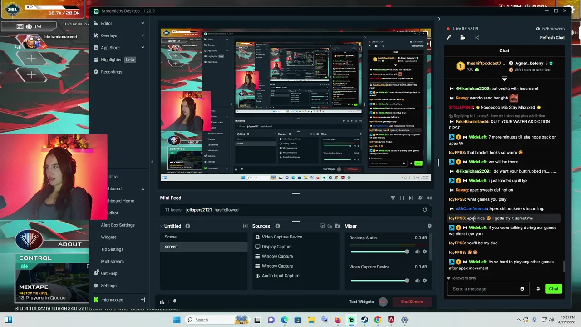Open Widgets dashboard link
Viewport: 581px width, 327px height.
click(x=108, y=237)
